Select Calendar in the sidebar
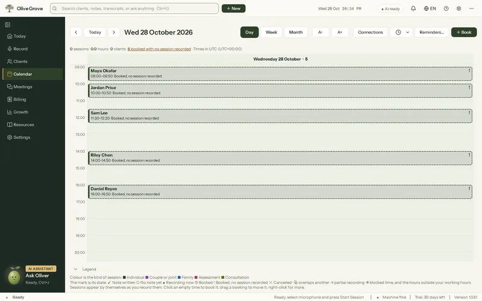 coord(33,74)
